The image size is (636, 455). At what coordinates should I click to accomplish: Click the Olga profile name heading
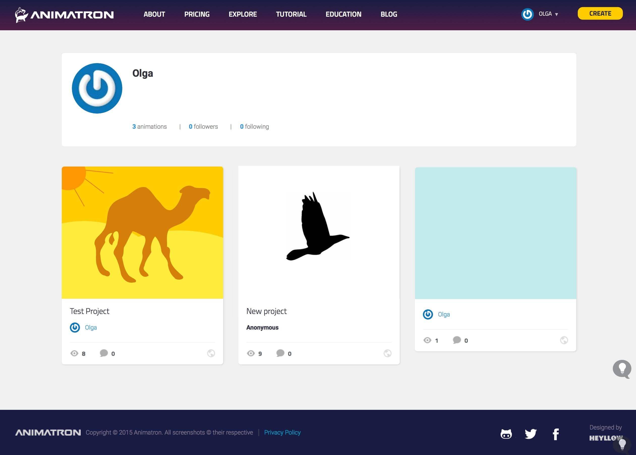coord(143,73)
